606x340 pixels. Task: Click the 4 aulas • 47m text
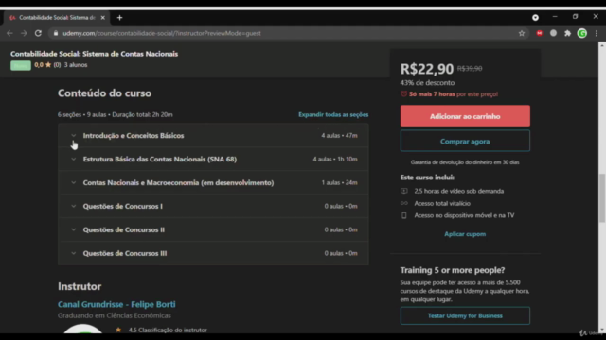coord(339,136)
